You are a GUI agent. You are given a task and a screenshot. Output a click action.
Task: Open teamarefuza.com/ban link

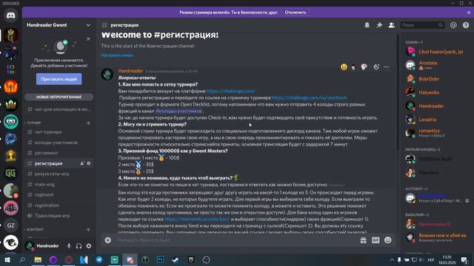click(197, 219)
